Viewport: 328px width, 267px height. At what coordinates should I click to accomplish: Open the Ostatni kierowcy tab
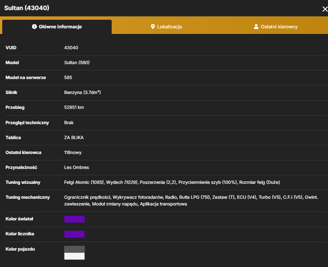pos(276,26)
